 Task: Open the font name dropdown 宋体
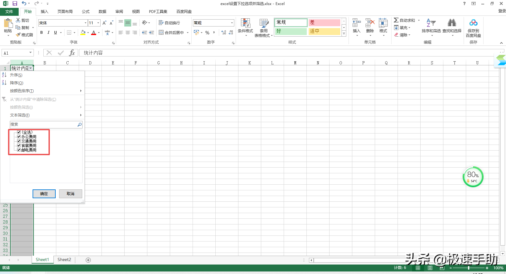coord(85,23)
